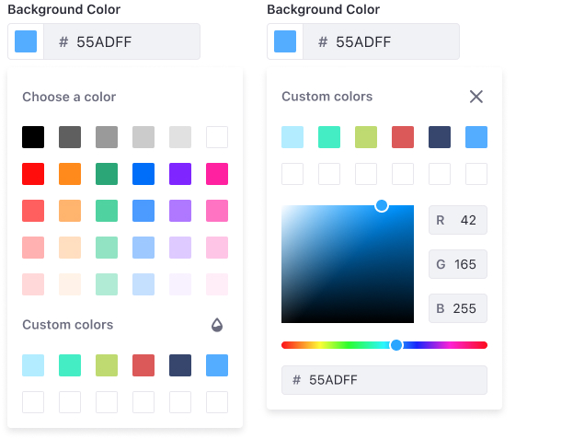
Task: Choose the orange color swatch
Action: [70, 174]
